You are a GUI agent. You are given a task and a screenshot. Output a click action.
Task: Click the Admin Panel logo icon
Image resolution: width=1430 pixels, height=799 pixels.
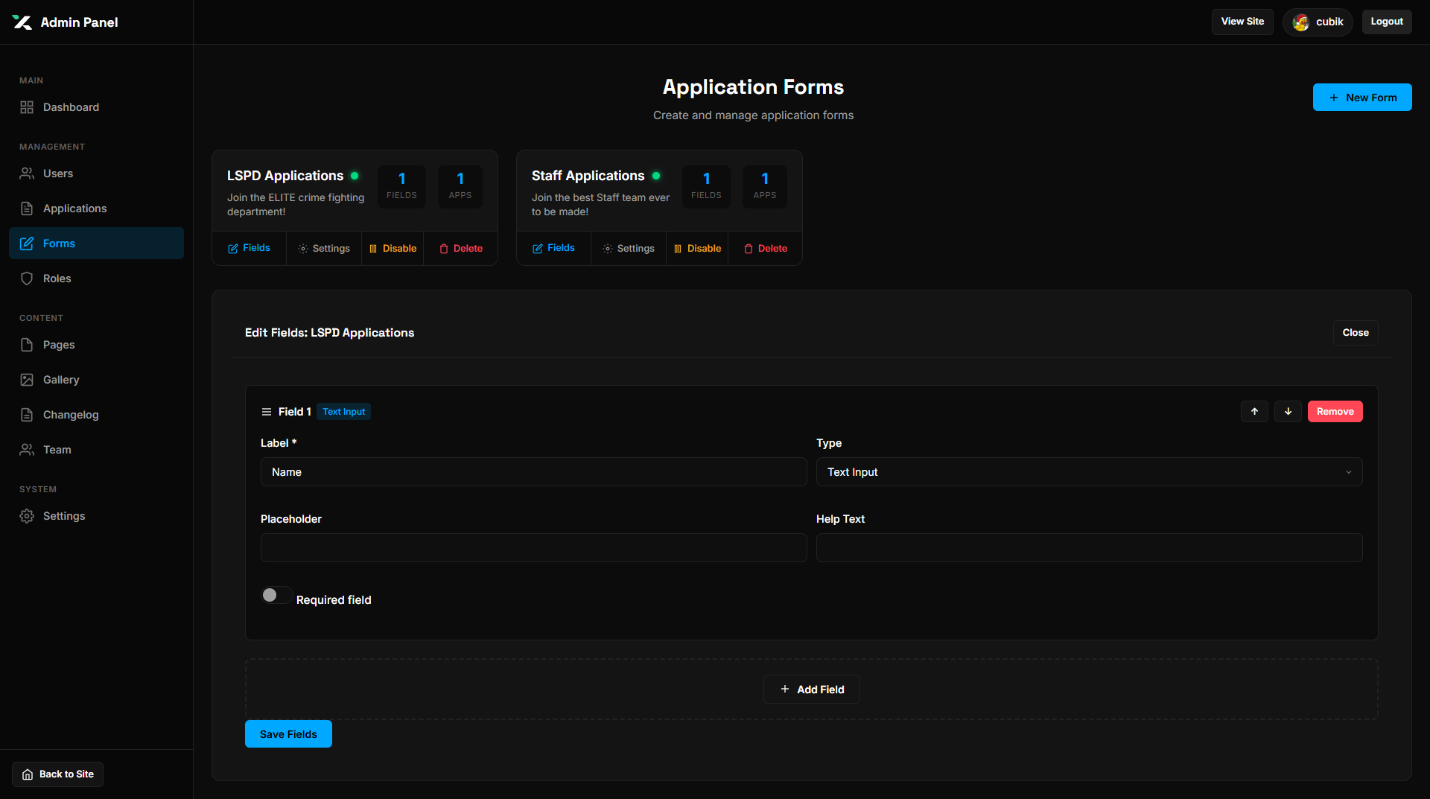pyautogui.click(x=22, y=22)
